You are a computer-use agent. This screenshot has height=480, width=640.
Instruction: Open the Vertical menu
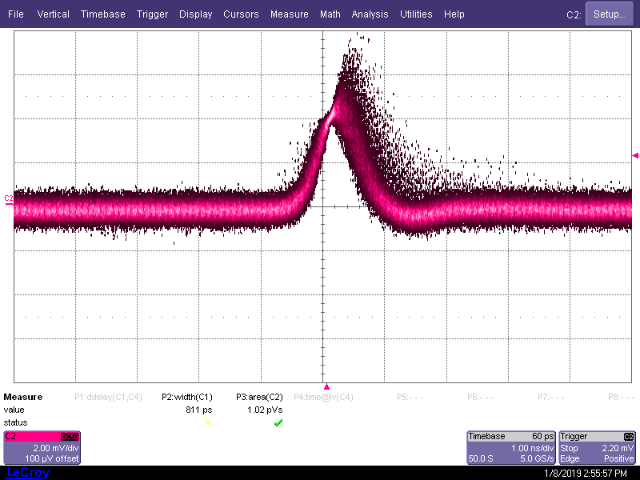tap(53, 14)
